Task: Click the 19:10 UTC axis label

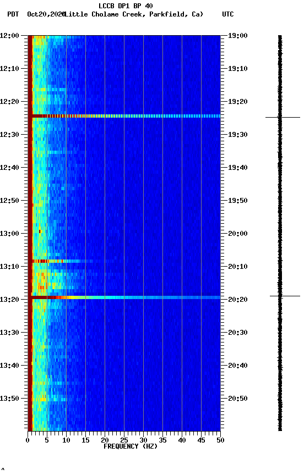Action: coord(238,69)
